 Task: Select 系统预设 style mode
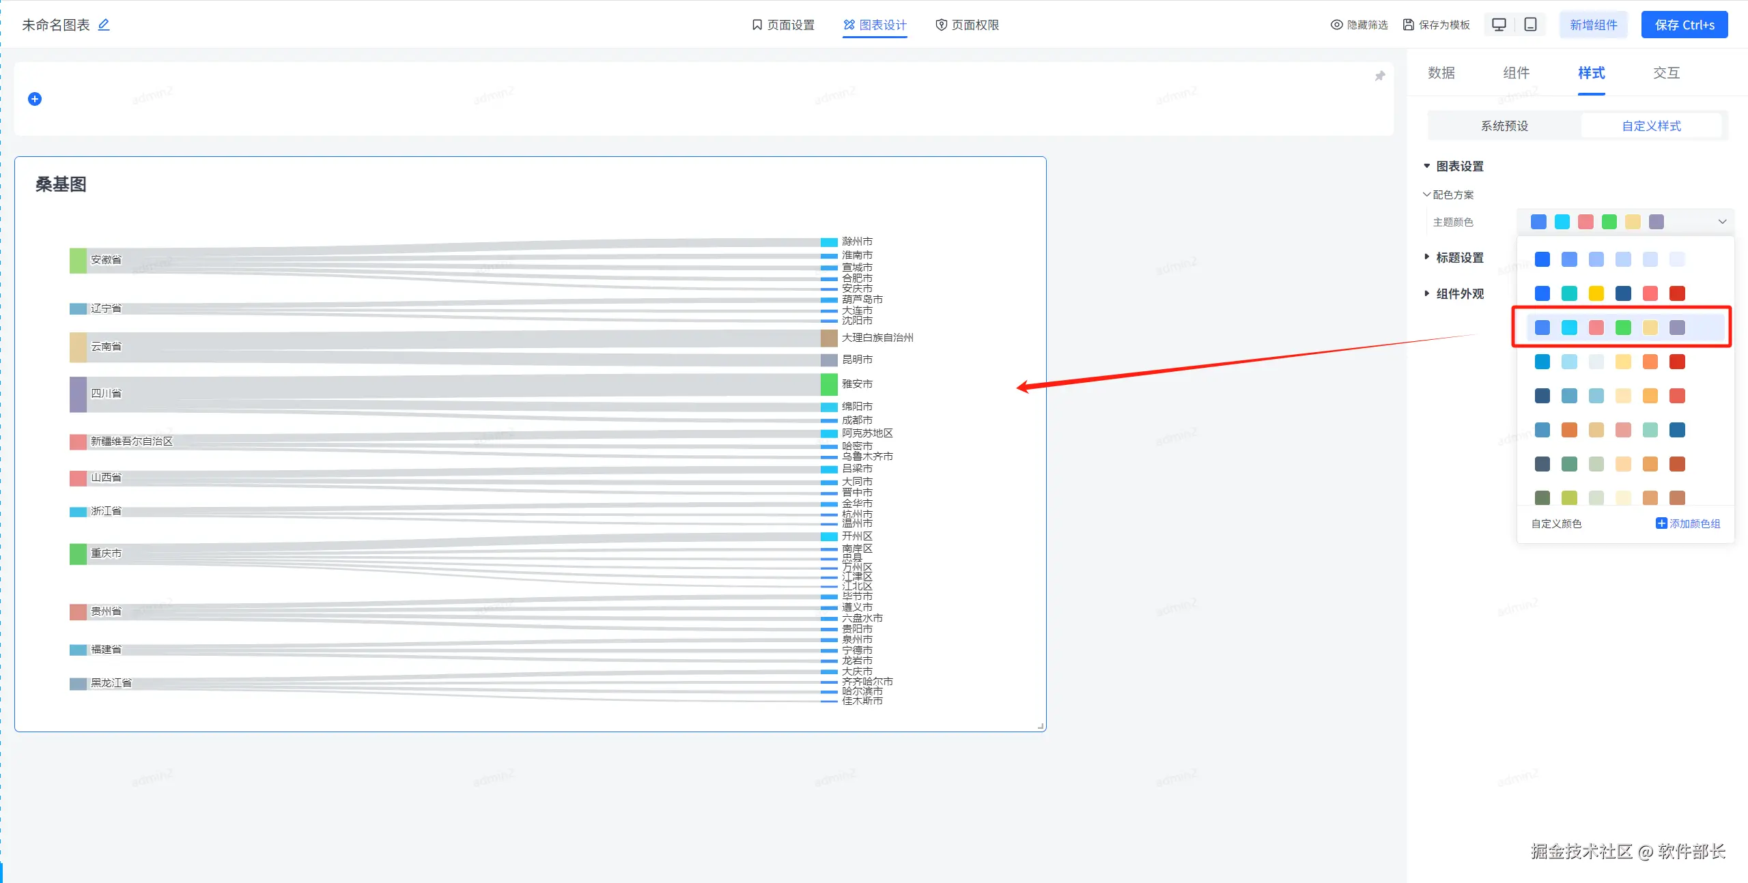1504,126
